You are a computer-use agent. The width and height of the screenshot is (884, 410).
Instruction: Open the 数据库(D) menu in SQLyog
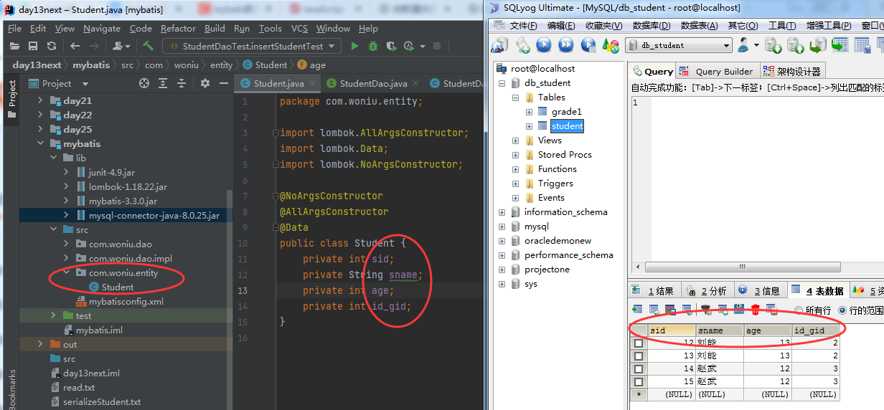point(651,26)
